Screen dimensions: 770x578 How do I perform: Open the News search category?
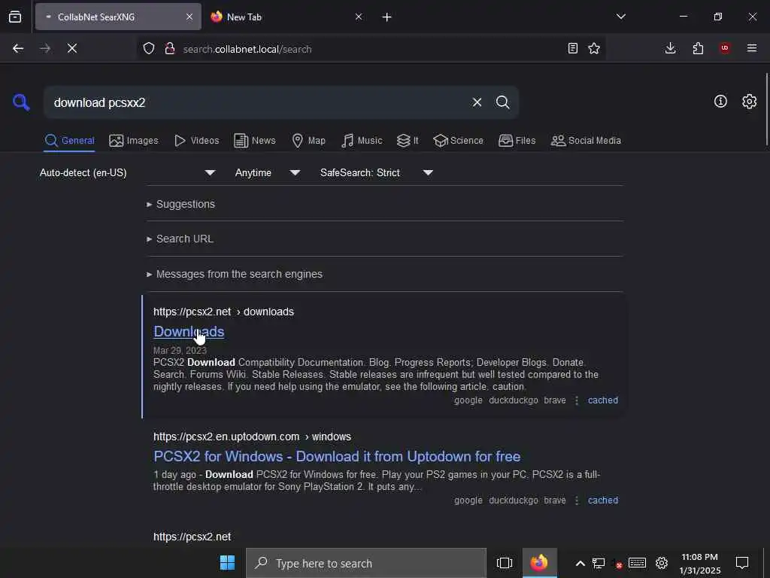(x=254, y=141)
